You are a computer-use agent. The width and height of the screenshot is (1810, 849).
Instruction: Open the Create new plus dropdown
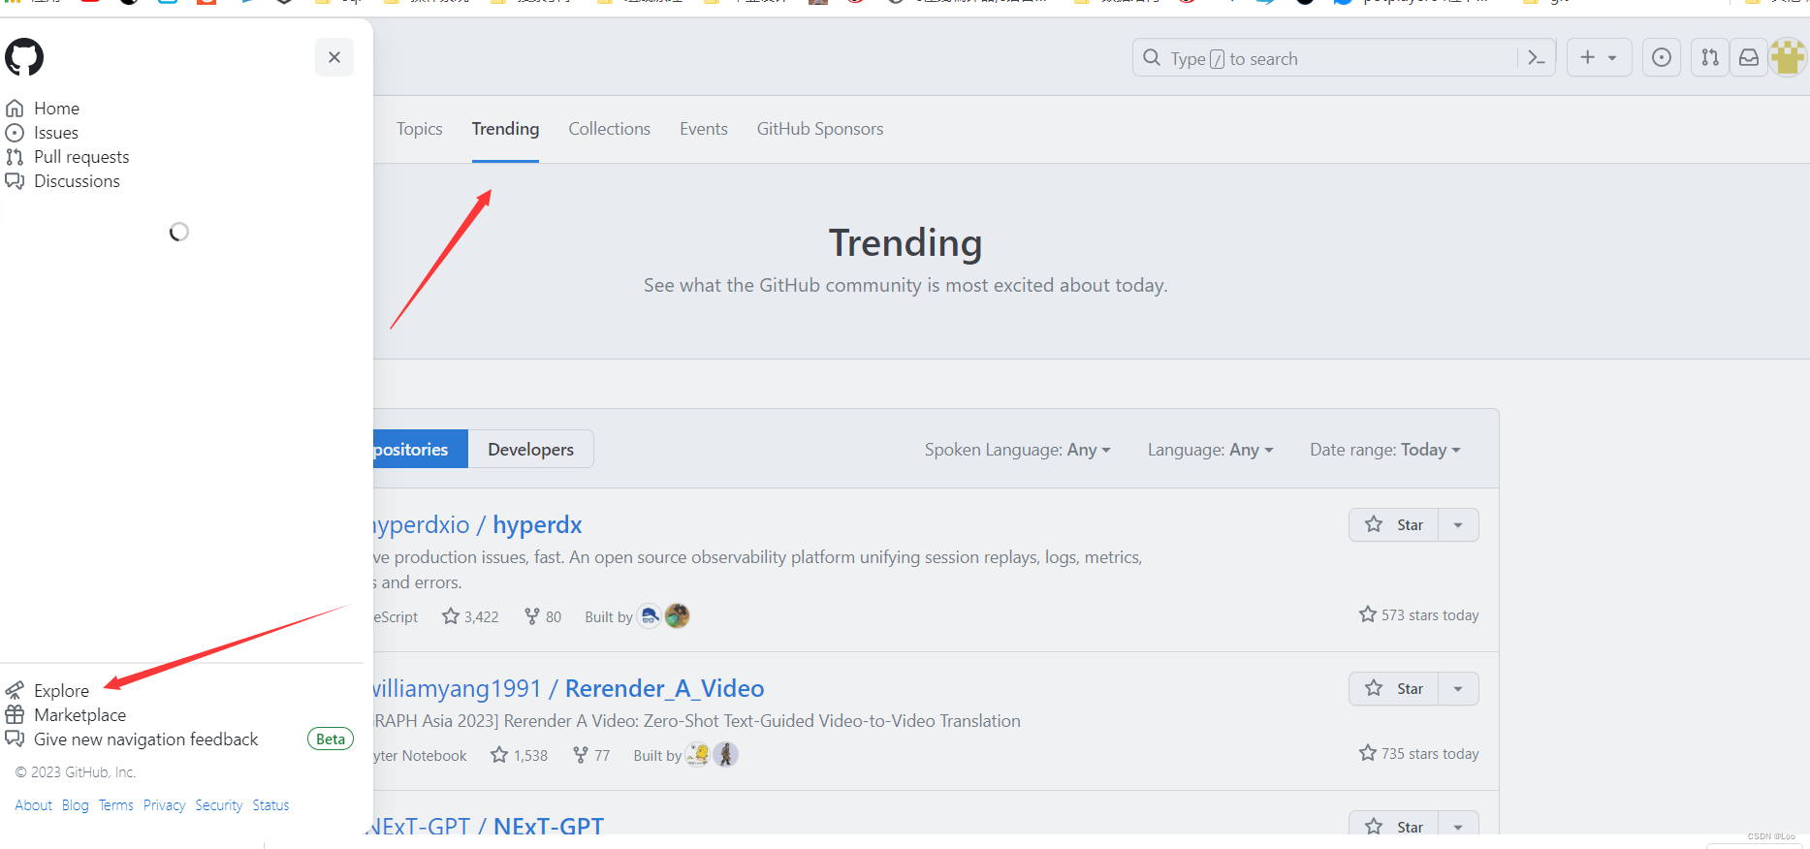pyautogui.click(x=1599, y=58)
